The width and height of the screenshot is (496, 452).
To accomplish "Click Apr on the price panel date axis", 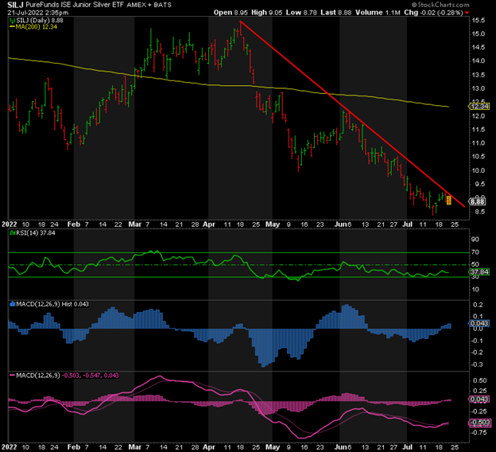I will click(x=209, y=224).
